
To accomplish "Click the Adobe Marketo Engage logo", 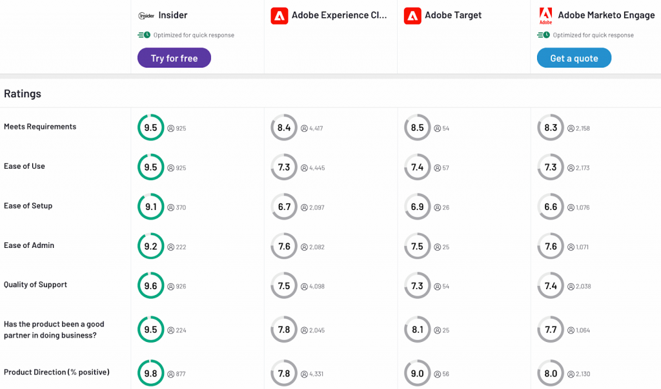I will [545, 15].
